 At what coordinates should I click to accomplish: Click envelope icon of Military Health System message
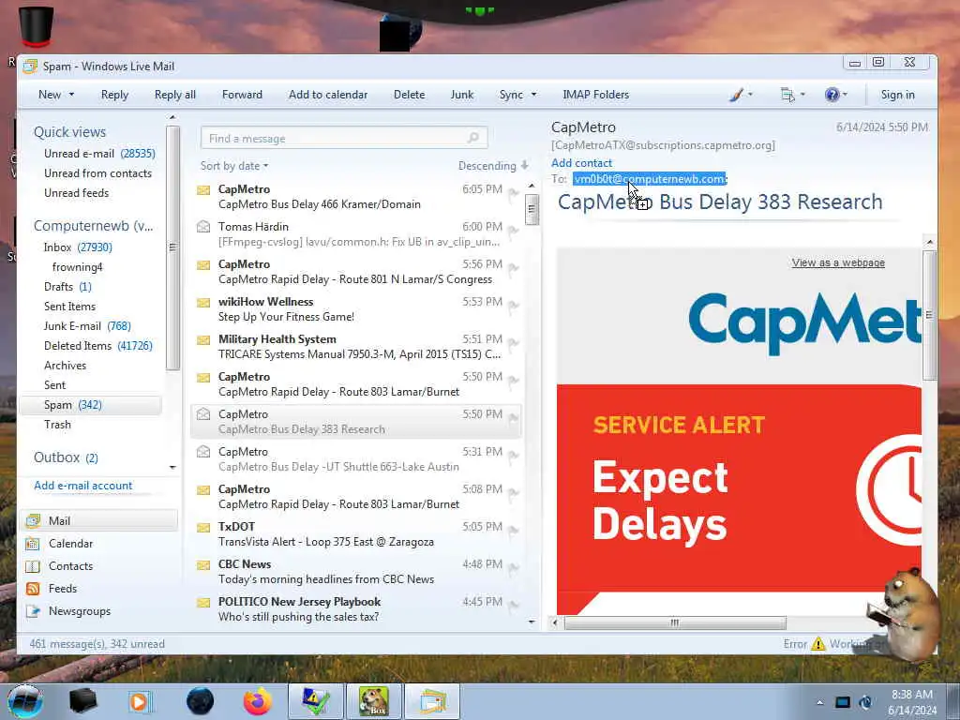click(x=203, y=339)
